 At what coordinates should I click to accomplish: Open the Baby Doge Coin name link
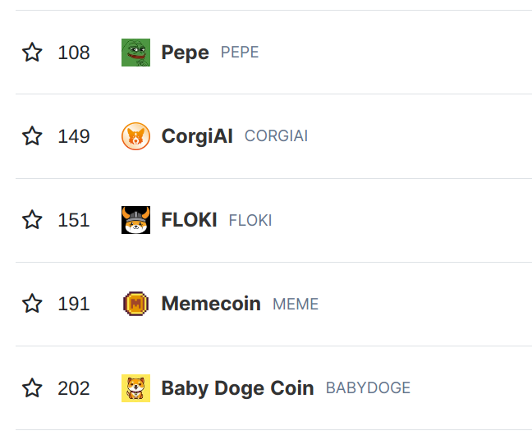point(237,388)
